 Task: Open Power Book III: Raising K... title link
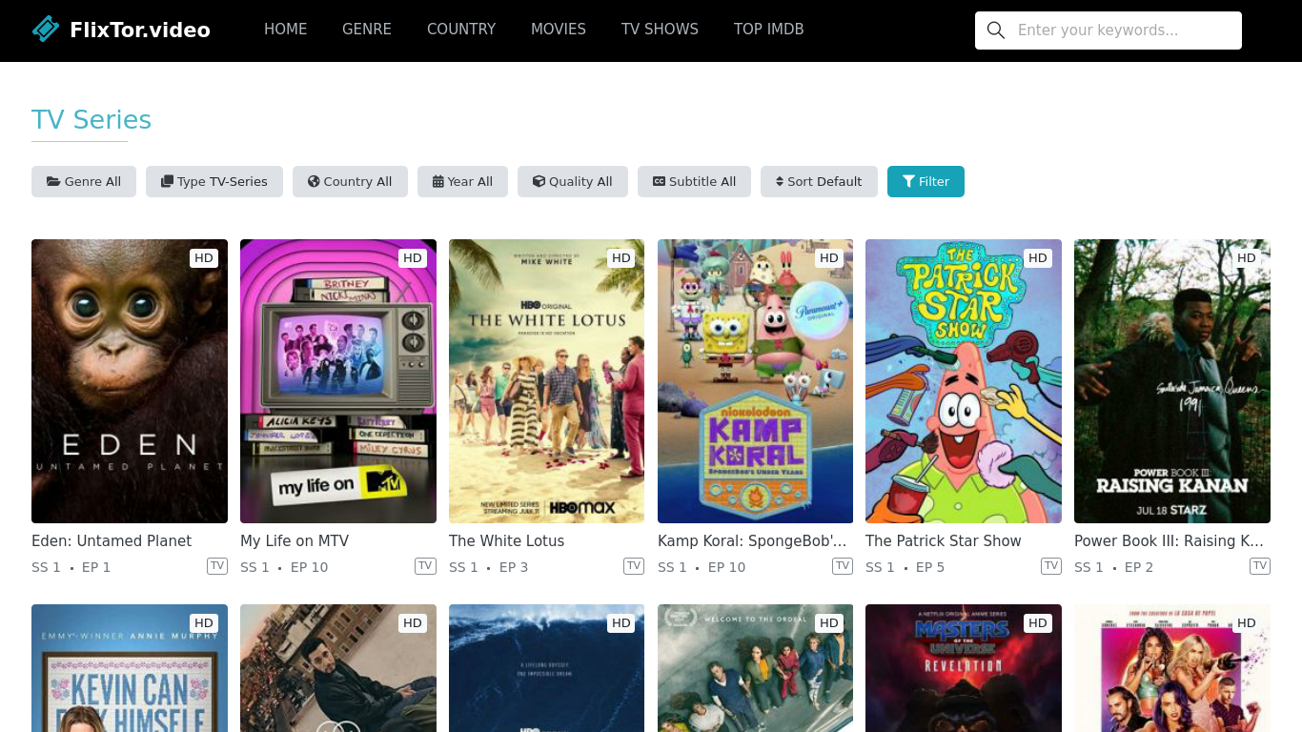coord(1169,540)
